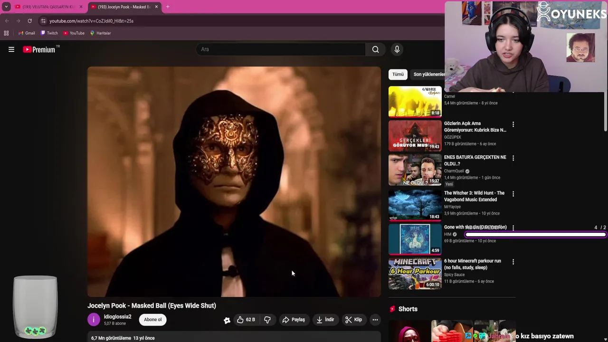Click the sidebar scrollbar thumb

click(x=605, y=112)
